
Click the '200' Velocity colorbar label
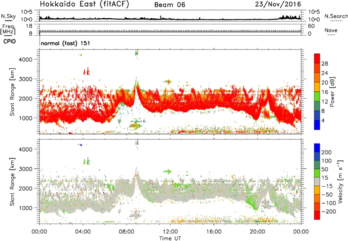point(327,152)
